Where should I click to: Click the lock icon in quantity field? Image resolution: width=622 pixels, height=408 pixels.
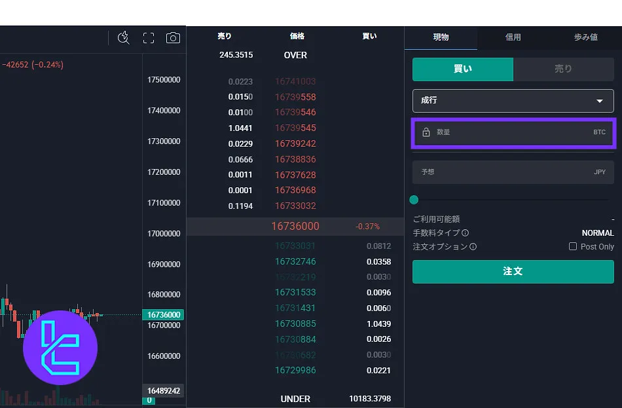coord(426,132)
